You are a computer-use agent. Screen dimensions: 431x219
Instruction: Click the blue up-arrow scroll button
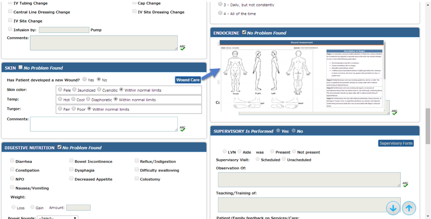409,208
